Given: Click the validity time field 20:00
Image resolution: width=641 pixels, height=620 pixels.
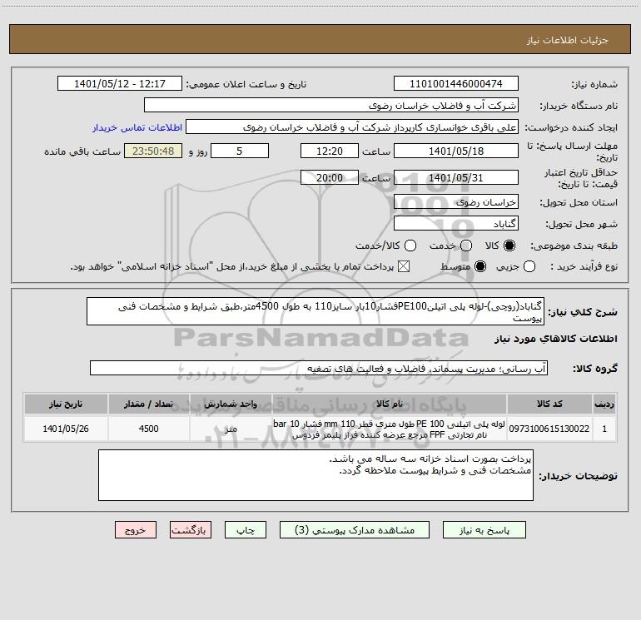Looking at the screenshot, I should pyautogui.click(x=330, y=177).
